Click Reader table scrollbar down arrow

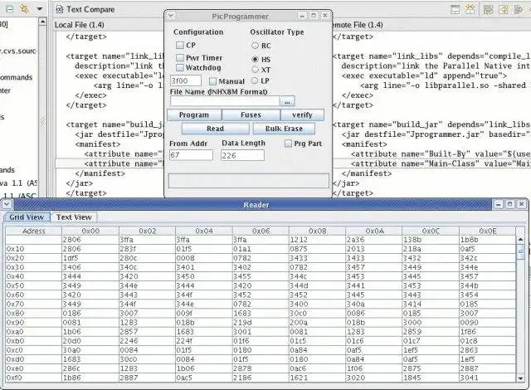point(520,378)
